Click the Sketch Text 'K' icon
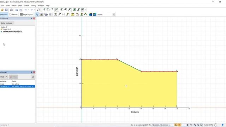Image resolution: width=226 pixels, height=127 pixels. [x=78, y=10]
